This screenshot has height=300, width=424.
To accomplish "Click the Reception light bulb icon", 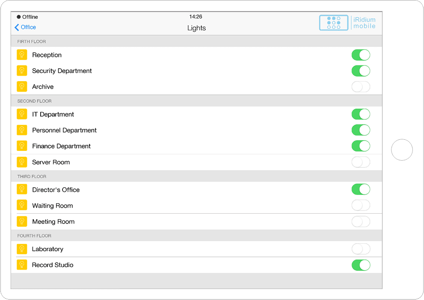I will tap(22, 55).
